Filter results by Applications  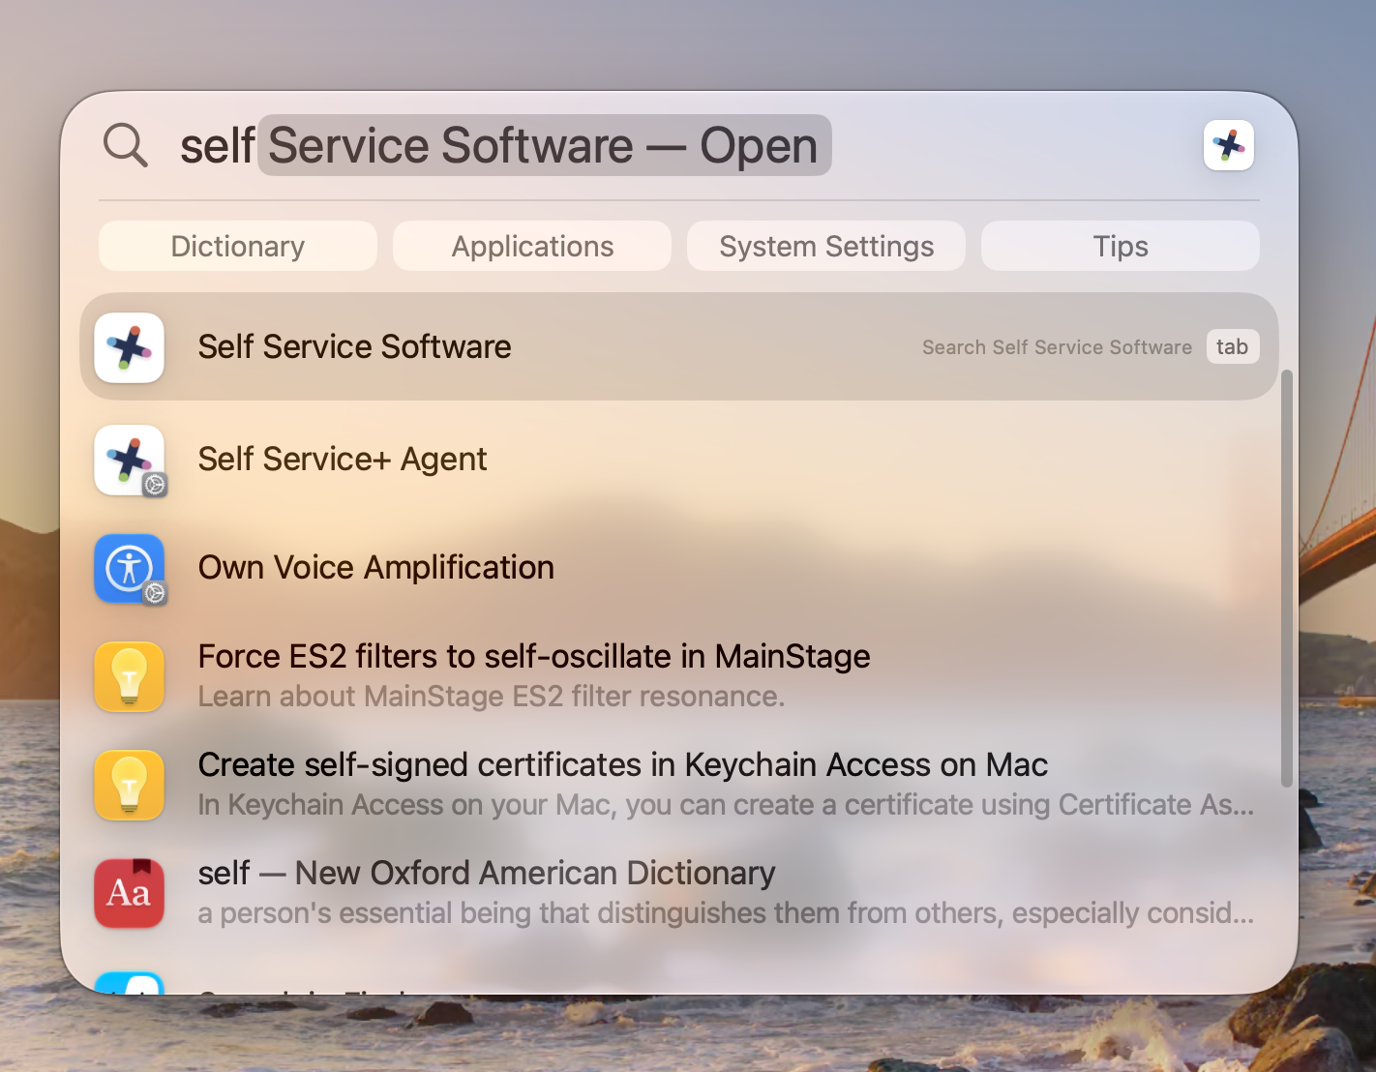pos(532,246)
